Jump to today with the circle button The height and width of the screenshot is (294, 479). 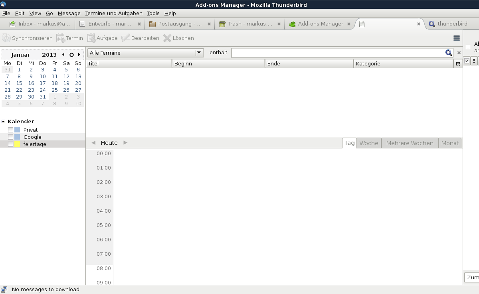71,55
